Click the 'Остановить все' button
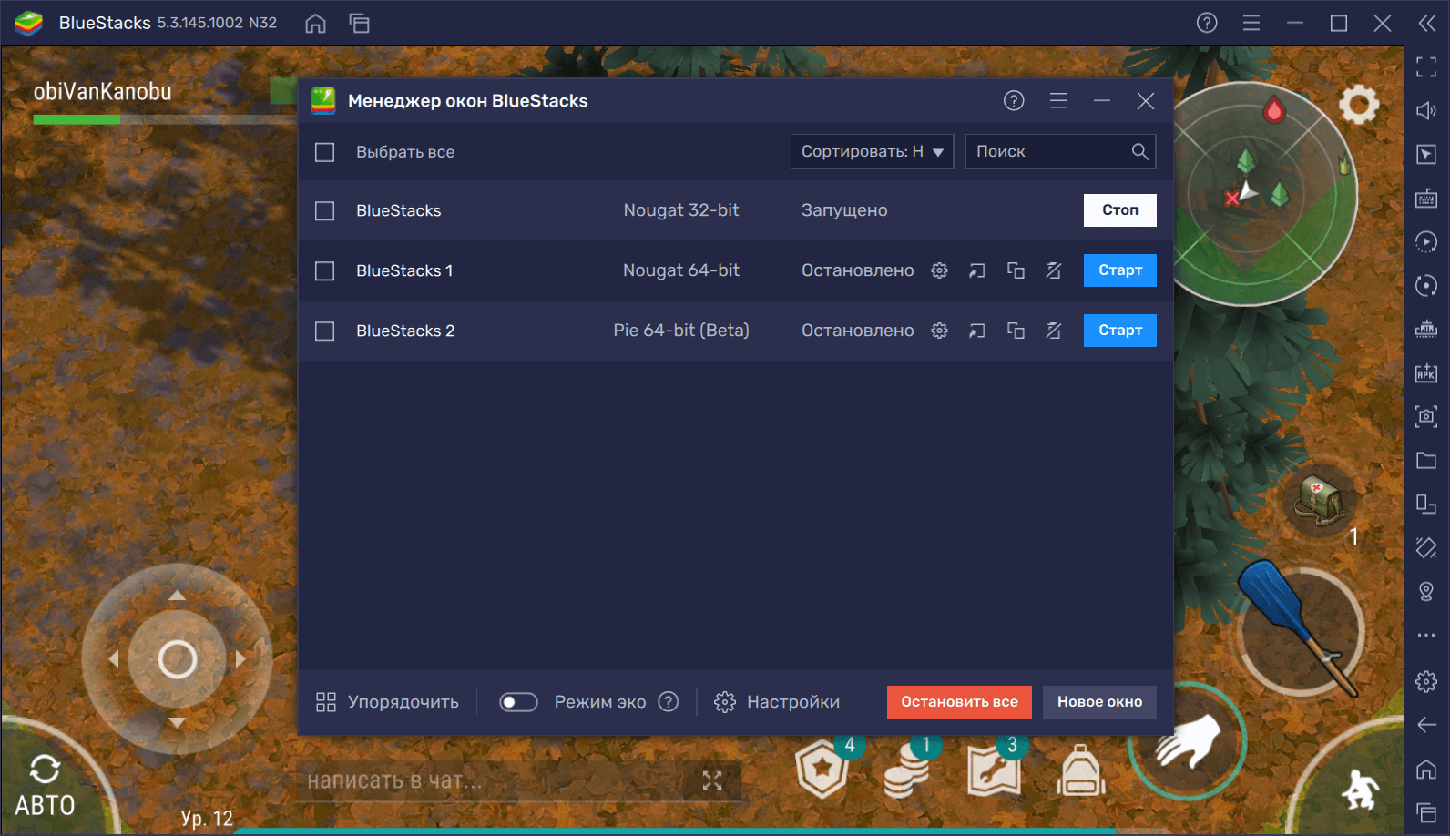Viewport: 1450px width, 836px height. [959, 702]
